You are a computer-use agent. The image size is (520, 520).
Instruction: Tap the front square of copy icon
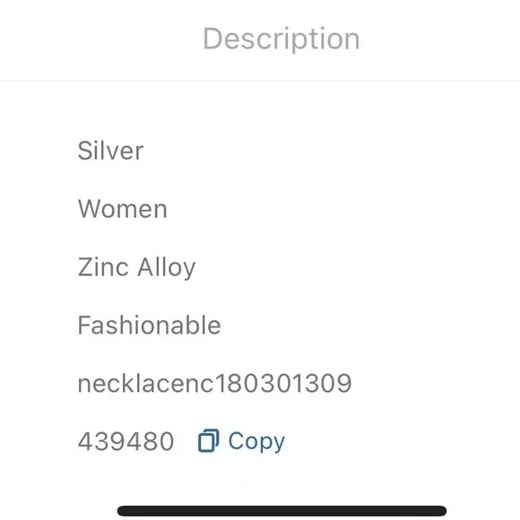[206, 443]
